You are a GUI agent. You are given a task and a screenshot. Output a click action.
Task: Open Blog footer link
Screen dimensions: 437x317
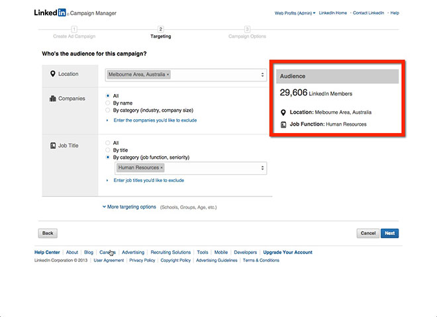(89, 252)
